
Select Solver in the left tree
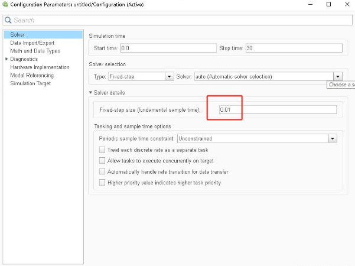coord(18,35)
